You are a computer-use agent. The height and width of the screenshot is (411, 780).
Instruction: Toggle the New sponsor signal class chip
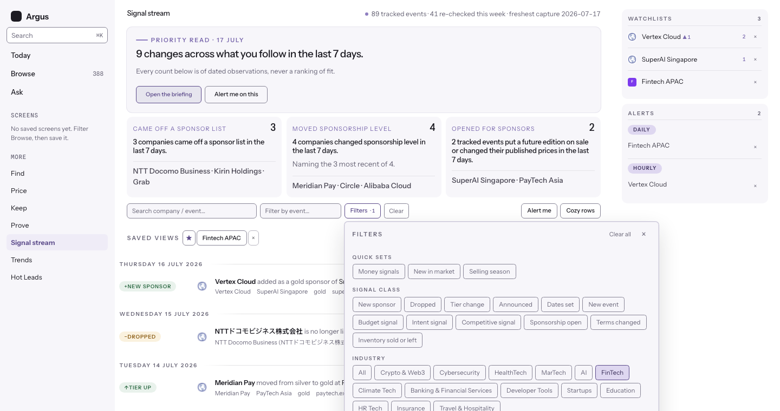[377, 304]
